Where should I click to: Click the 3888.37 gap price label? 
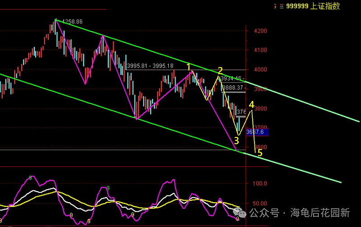click(x=233, y=88)
